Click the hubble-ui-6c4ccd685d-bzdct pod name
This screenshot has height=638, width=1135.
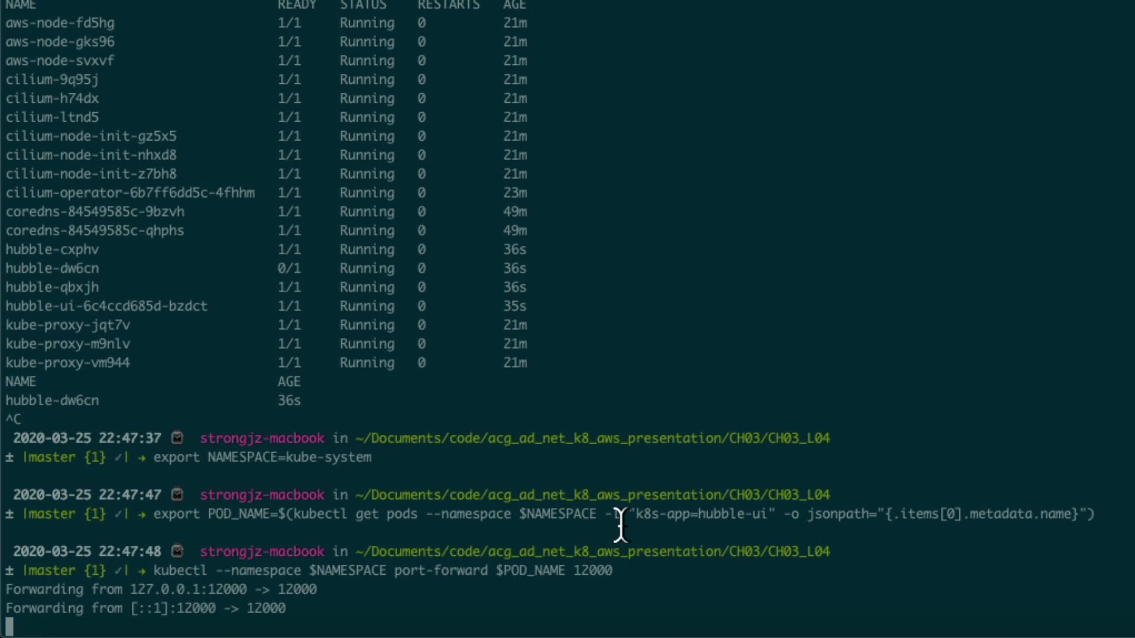click(106, 306)
